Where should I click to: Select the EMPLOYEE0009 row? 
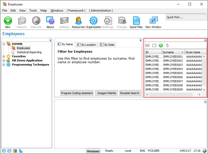(x=174, y=89)
